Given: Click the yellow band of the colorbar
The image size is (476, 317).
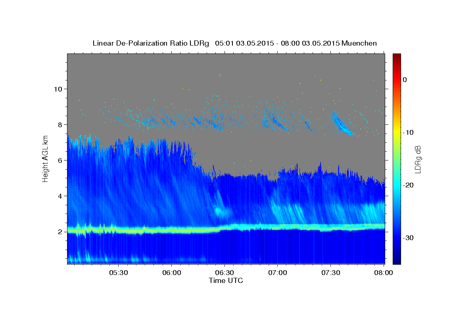Looking at the screenshot, I should 397,132.
